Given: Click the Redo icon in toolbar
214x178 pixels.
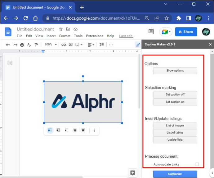Looking at the screenshot, I should pos(15,45).
